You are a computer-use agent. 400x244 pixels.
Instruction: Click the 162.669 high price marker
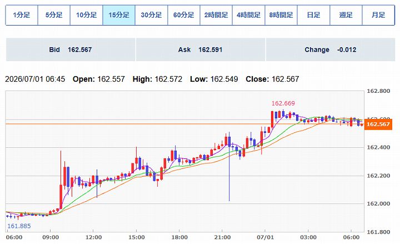[x=283, y=103]
